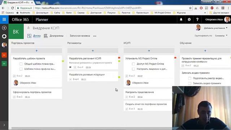Click the Портфель проектов column title
This screenshot has height=130, width=231.
point(23,43)
